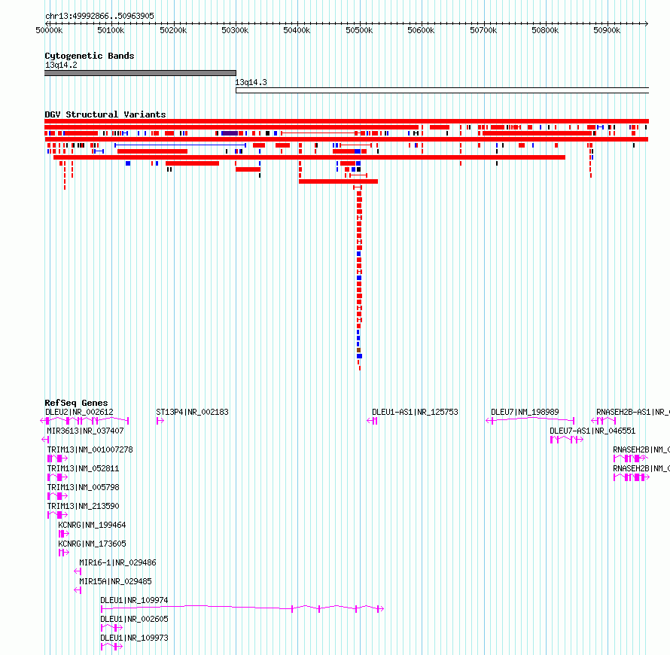Click the KCNRG NM_173605 transcript glyph
Screen dimensions: 670x655
coord(64,553)
